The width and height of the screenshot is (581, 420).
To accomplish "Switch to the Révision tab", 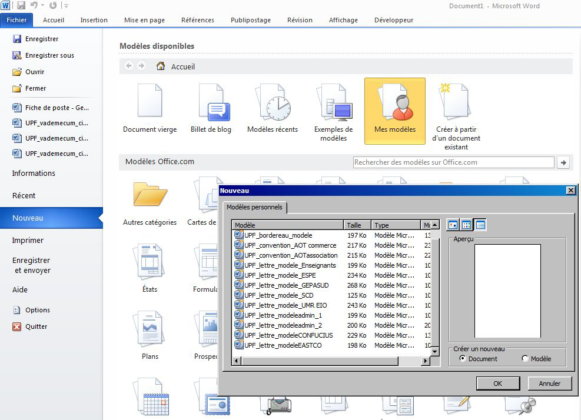I will pos(300,20).
